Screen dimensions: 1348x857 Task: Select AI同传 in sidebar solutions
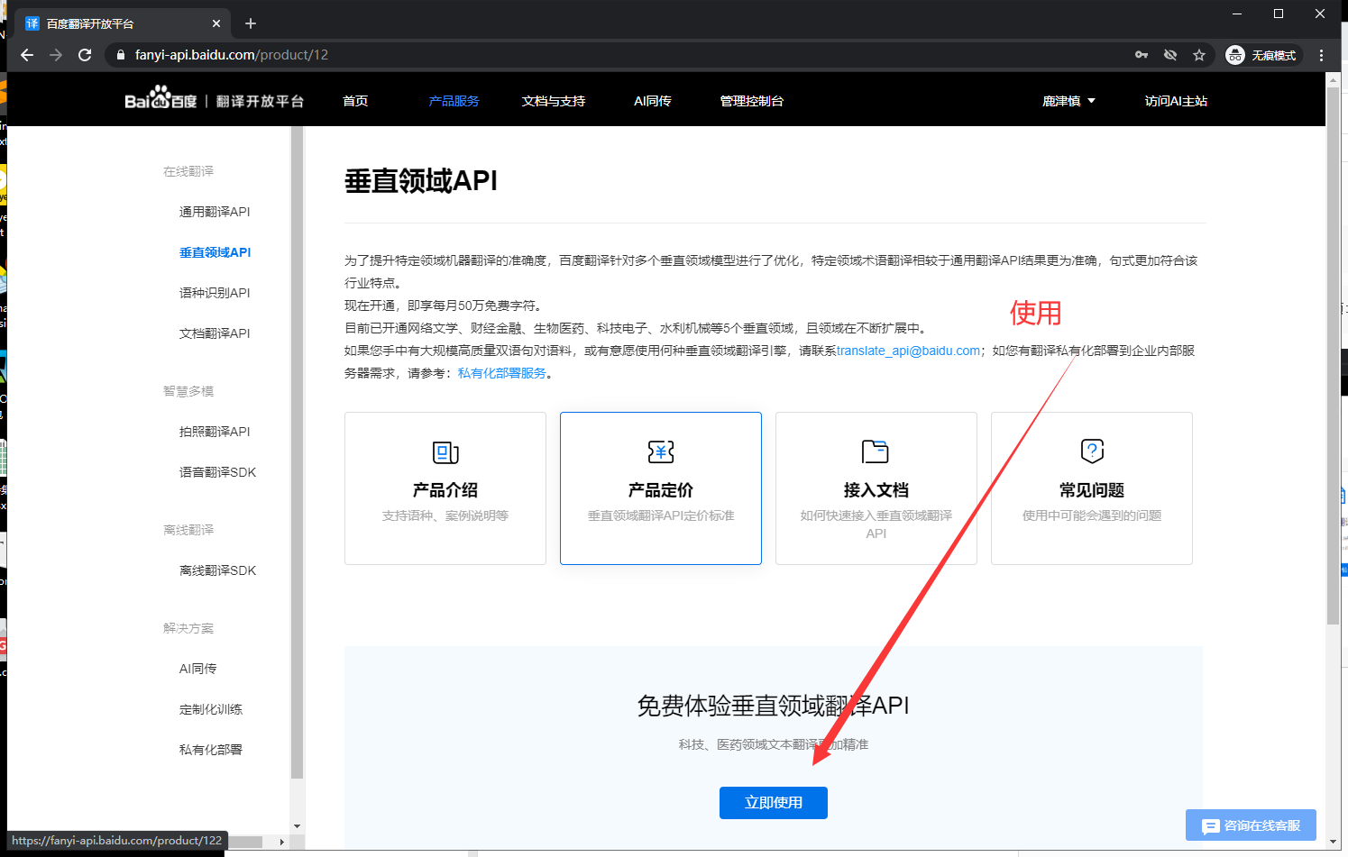click(197, 669)
